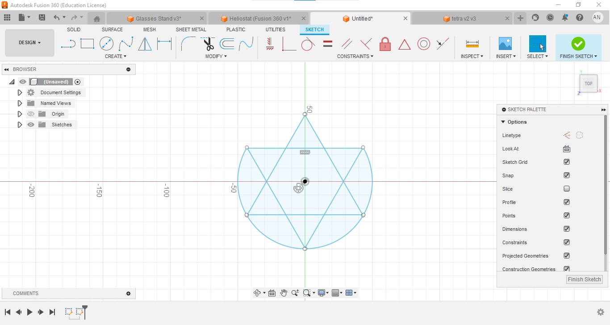Apply the Equal constraint
This screenshot has height=325, width=610.
[x=328, y=44]
